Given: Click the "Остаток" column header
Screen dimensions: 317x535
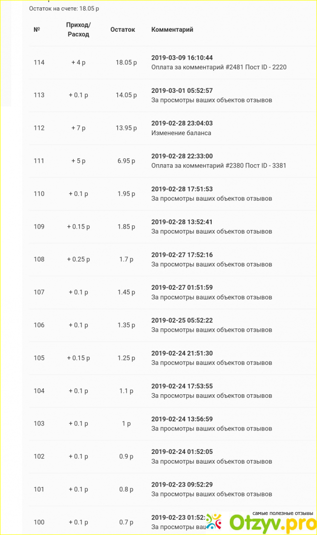Looking at the screenshot, I should 122,29.
